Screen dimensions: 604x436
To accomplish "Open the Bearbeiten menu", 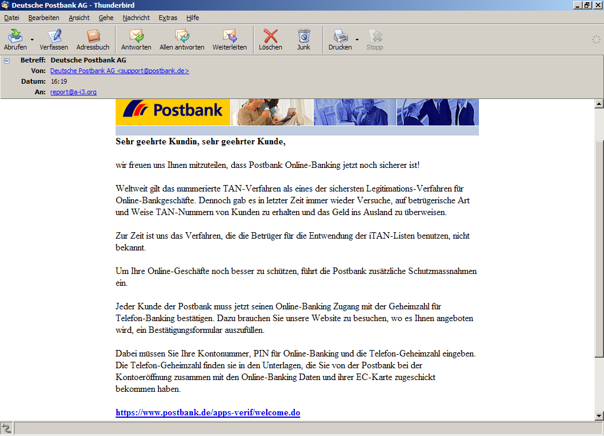I will tap(44, 18).
